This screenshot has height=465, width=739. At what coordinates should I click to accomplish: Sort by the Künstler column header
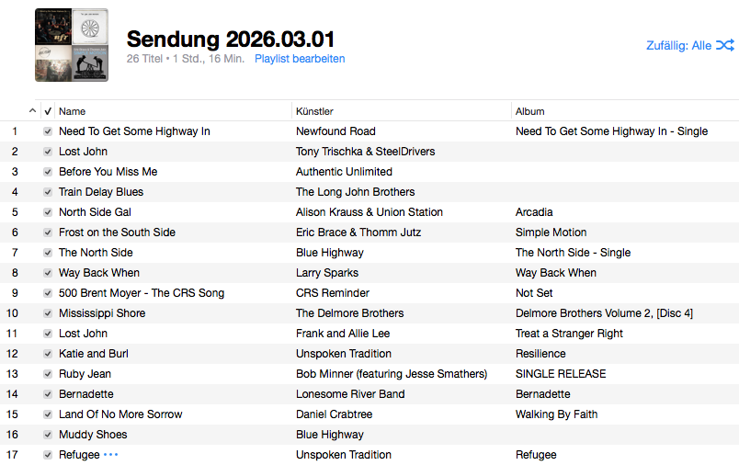tap(314, 111)
